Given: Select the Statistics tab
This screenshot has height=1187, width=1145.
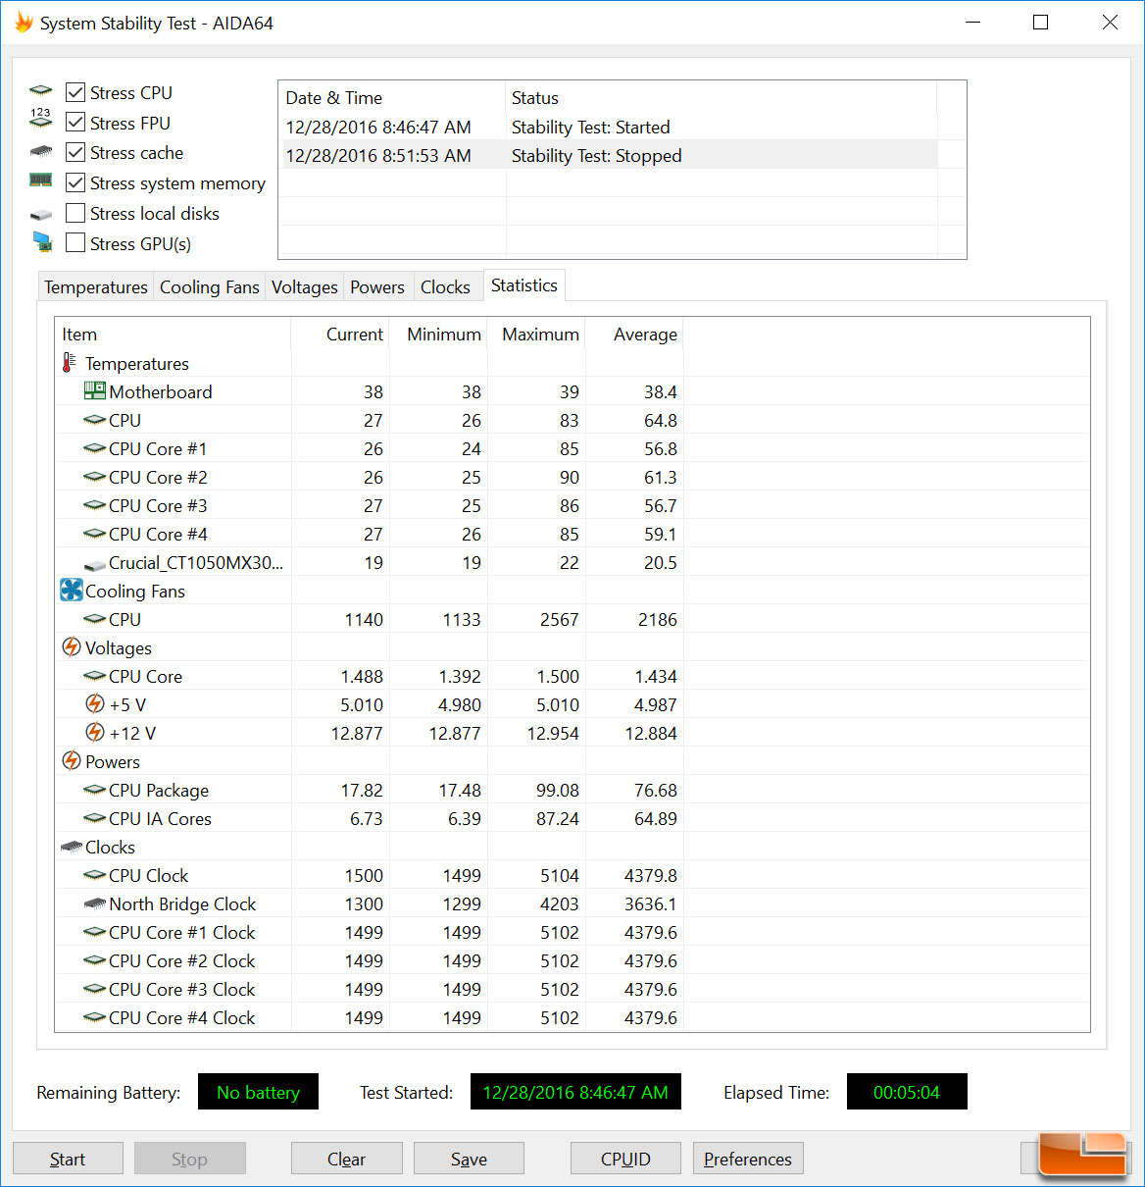Looking at the screenshot, I should pyautogui.click(x=524, y=285).
